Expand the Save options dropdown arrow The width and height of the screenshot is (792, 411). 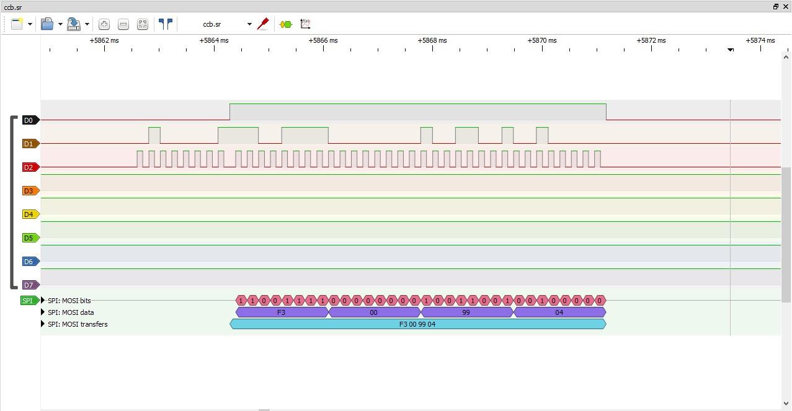87,24
